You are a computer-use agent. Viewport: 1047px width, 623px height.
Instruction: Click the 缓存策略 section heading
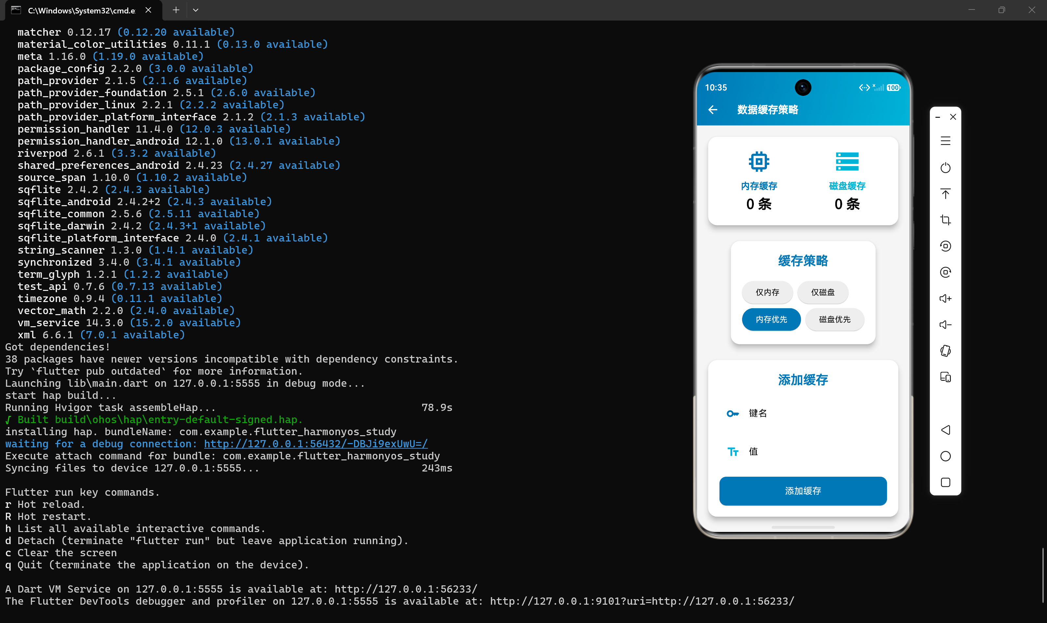803,261
